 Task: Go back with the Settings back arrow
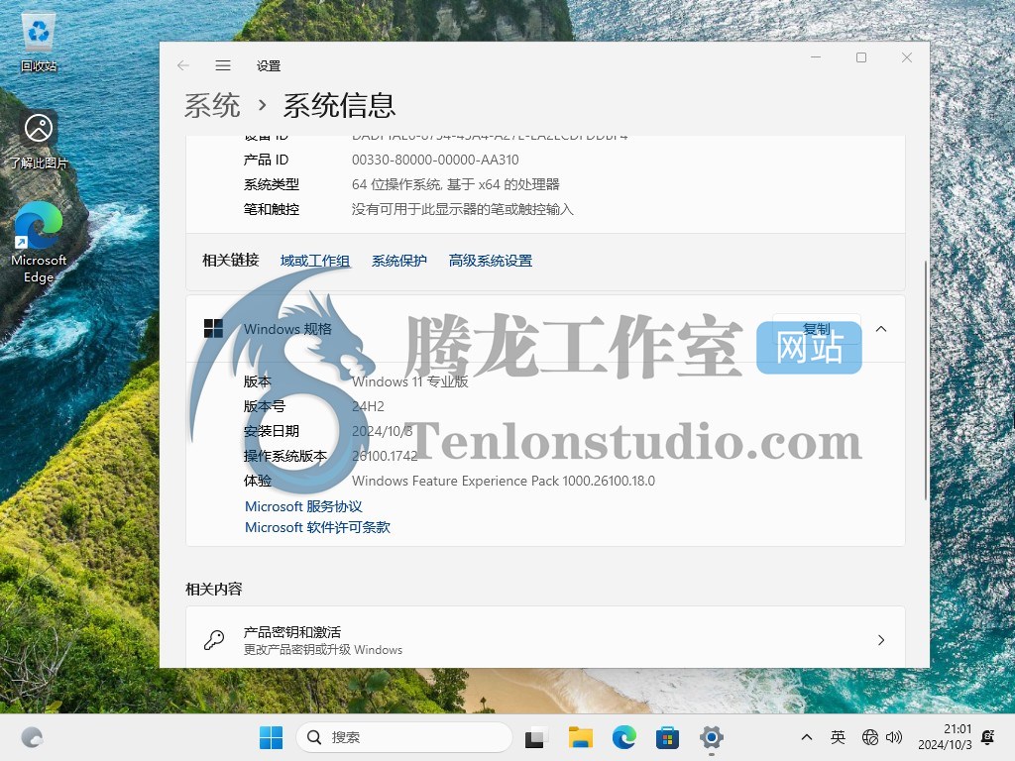tap(183, 65)
